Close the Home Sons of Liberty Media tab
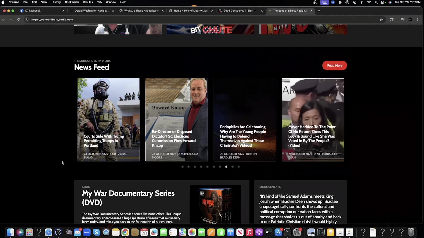The height and width of the screenshot is (238, 424). coord(212,11)
